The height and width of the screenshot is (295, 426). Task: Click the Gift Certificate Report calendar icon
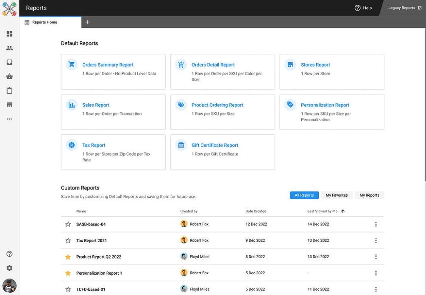[x=181, y=145]
